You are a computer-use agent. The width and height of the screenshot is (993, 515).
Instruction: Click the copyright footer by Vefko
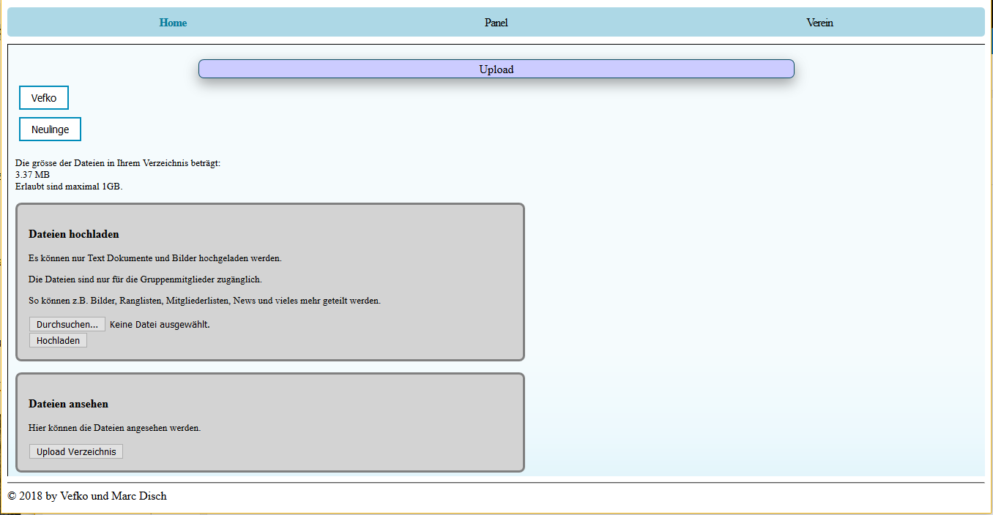pos(87,496)
